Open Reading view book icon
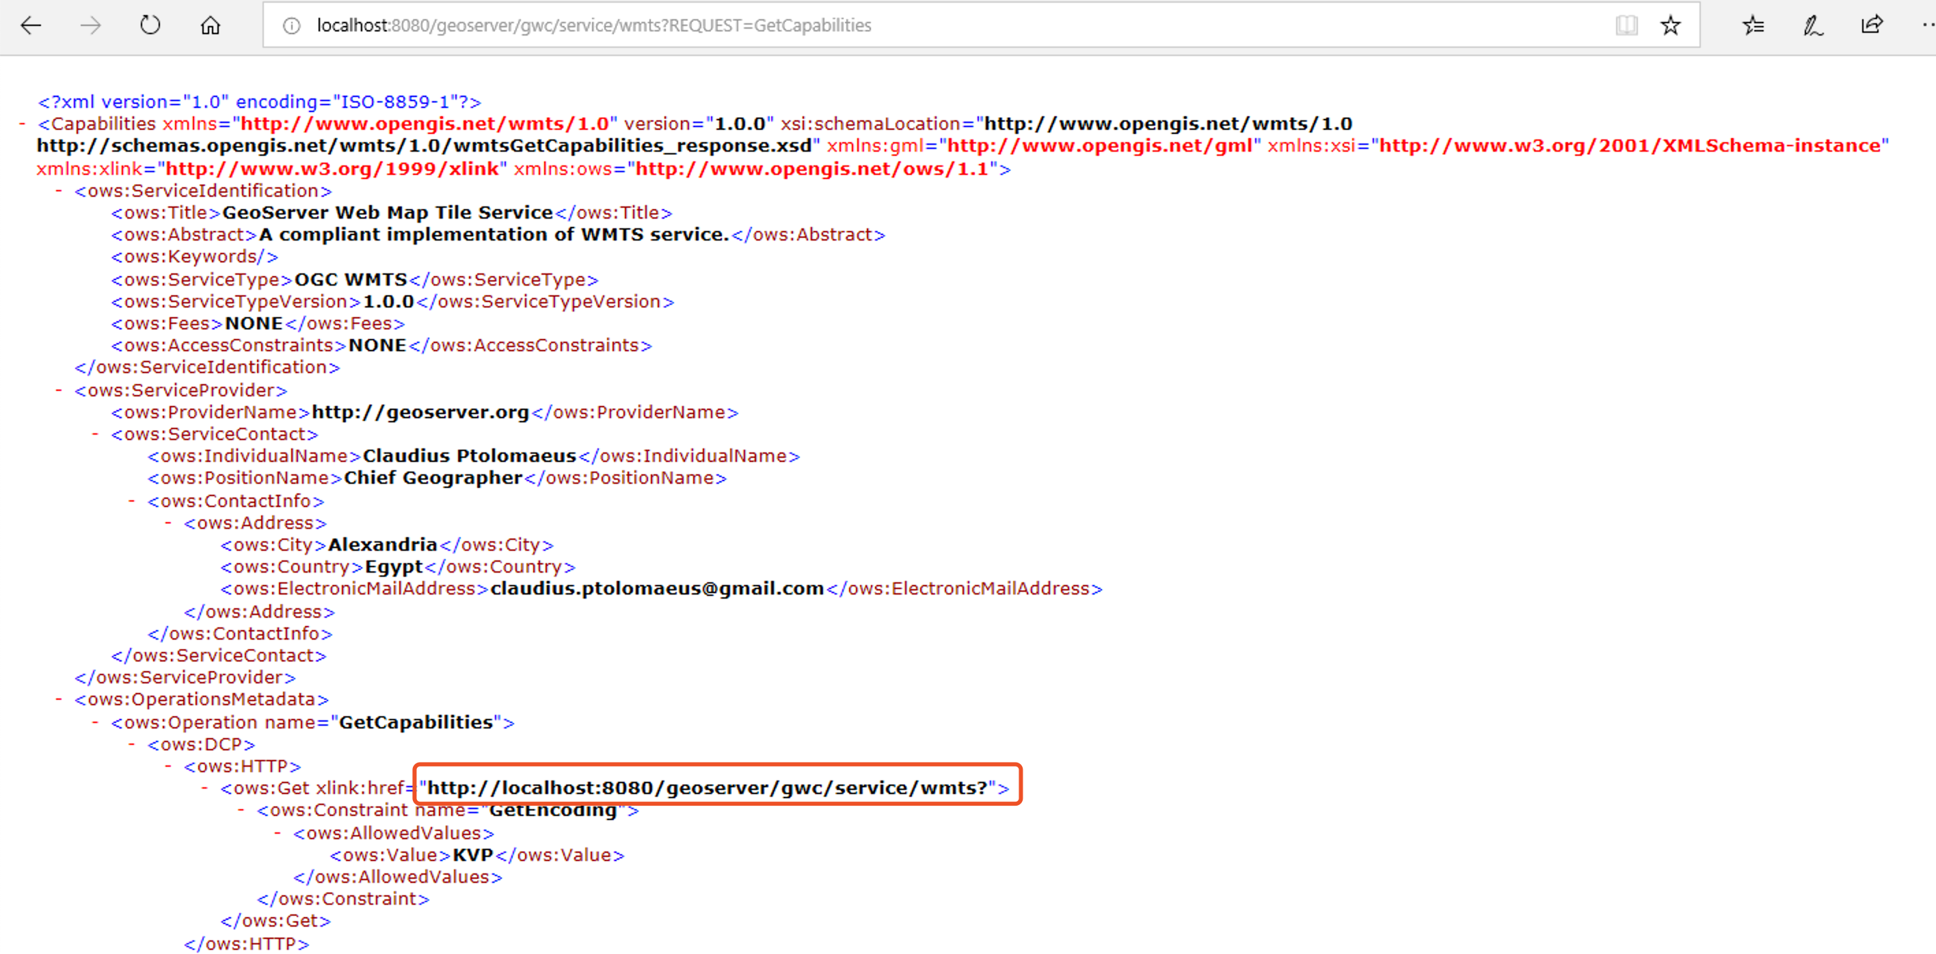 [x=1626, y=25]
